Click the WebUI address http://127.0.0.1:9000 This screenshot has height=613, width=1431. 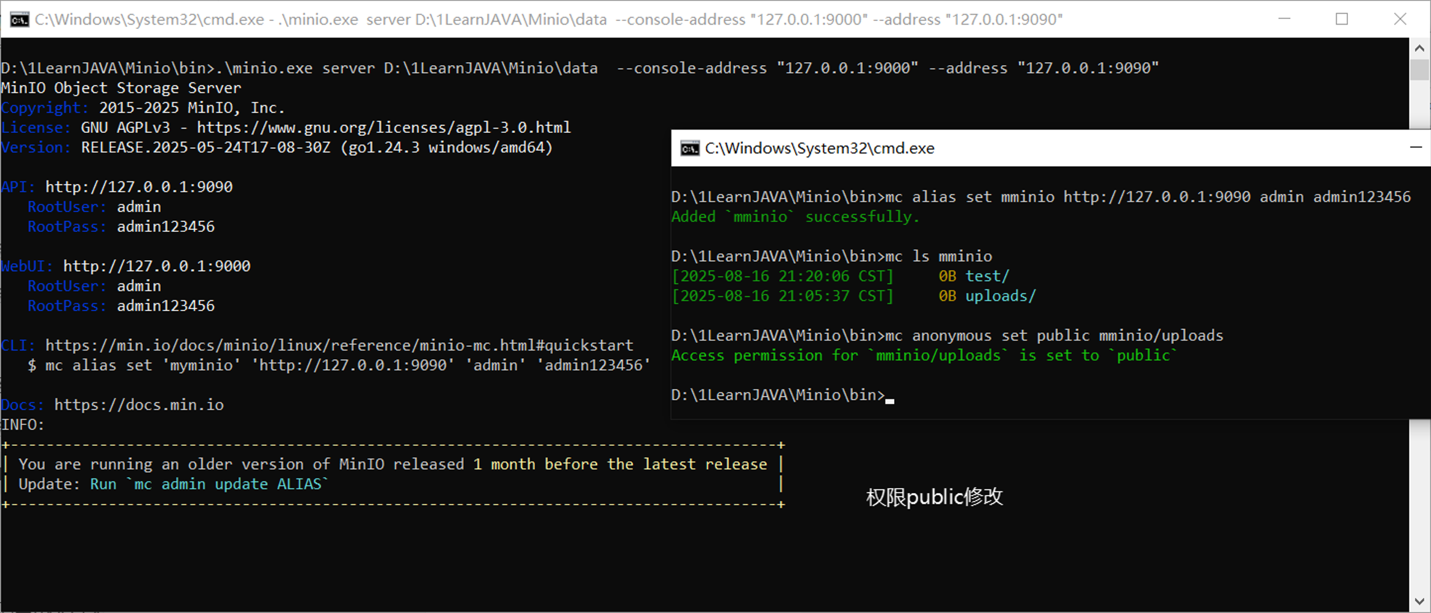click(x=156, y=266)
